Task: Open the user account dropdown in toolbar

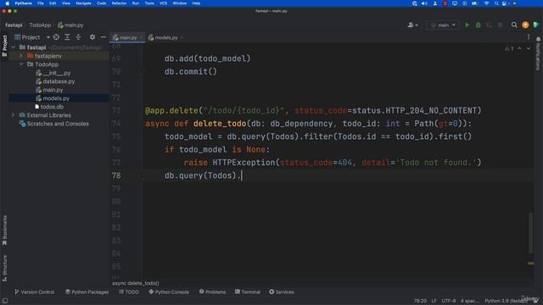Action: (412, 25)
